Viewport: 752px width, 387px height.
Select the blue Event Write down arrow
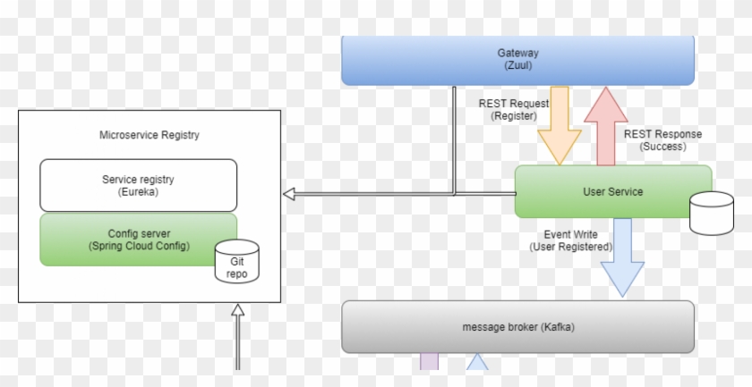pyautogui.click(x=622, y=257)
